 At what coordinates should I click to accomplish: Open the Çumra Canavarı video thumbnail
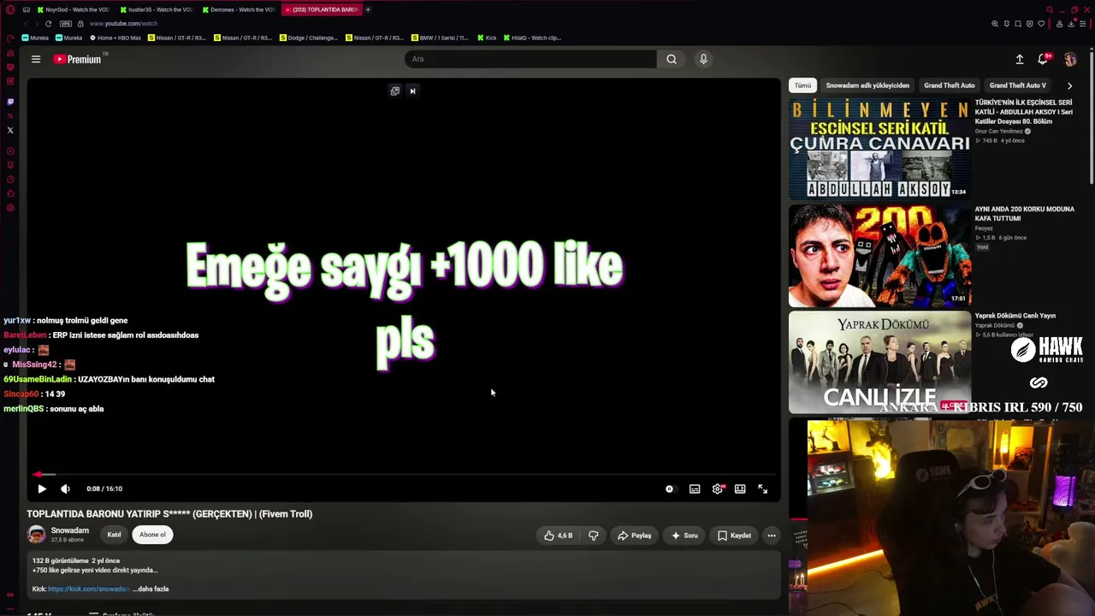coord(879,149)
